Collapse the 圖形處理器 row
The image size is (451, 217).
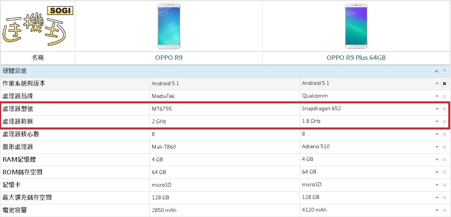[437, 147]
